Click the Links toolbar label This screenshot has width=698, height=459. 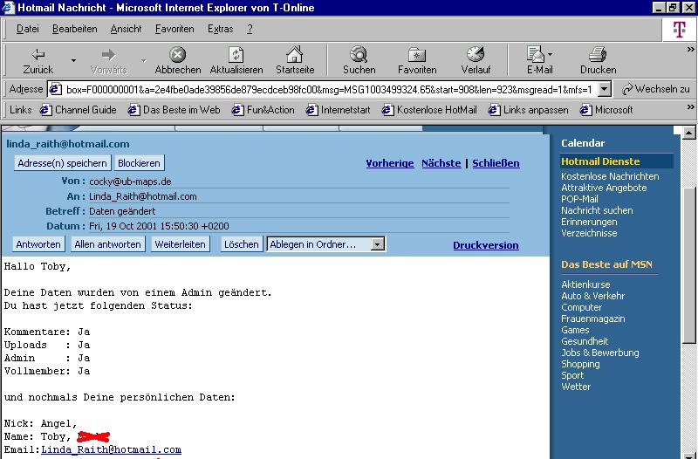click(20, 110)
